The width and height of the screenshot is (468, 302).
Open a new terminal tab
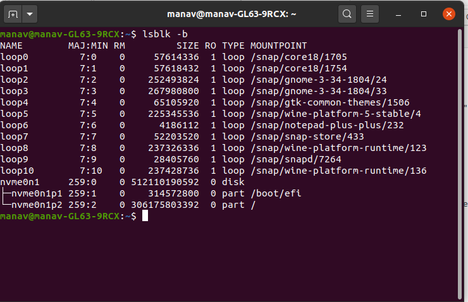pos(13,14)
